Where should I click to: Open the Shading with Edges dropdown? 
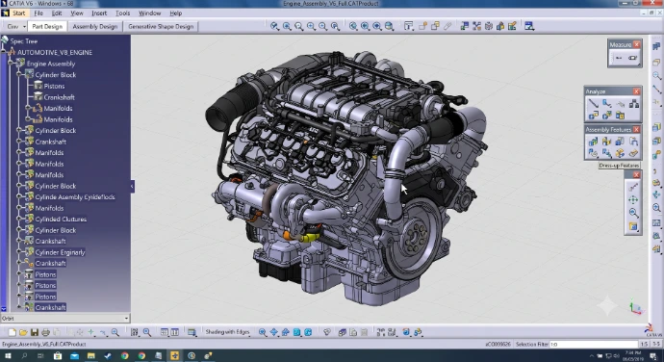[x=227, y=332]
